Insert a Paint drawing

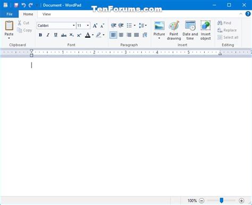tap(174, 30)
